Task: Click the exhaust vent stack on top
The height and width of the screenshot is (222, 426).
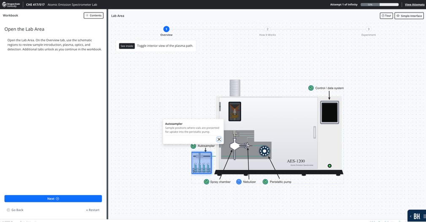Action: [x=235, y=88]
